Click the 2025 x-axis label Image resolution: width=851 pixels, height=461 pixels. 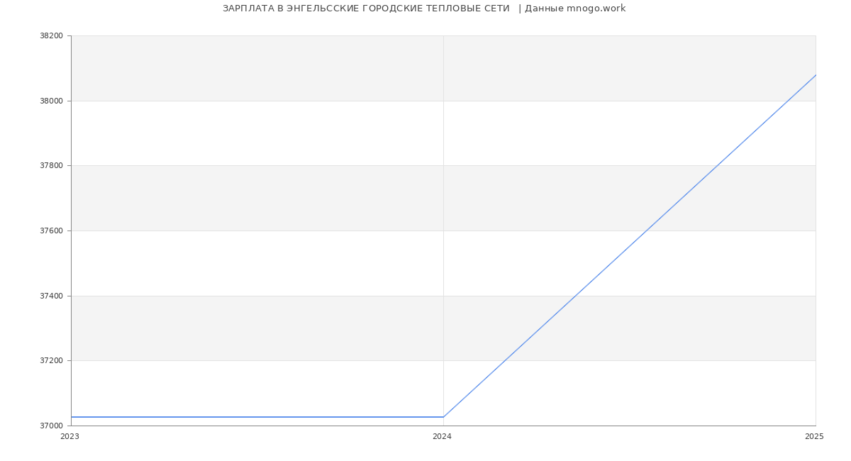click(814, 437)
